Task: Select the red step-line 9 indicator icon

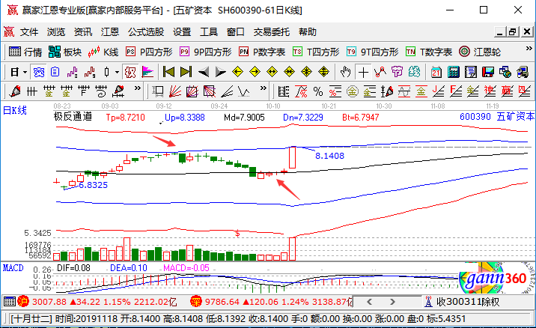Action: (90, 72)
